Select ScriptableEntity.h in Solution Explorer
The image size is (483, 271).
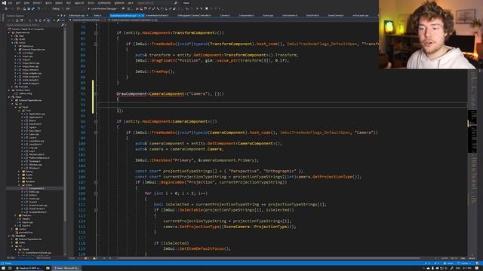coord(38,212)
